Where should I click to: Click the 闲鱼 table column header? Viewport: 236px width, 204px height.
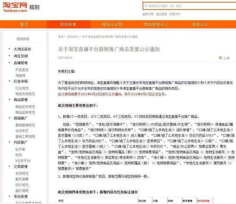(170, 201)
